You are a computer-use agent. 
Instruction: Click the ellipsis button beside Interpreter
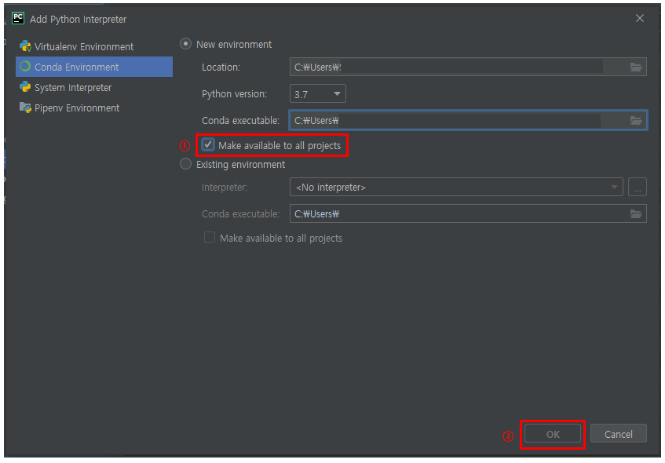point(638,187)
